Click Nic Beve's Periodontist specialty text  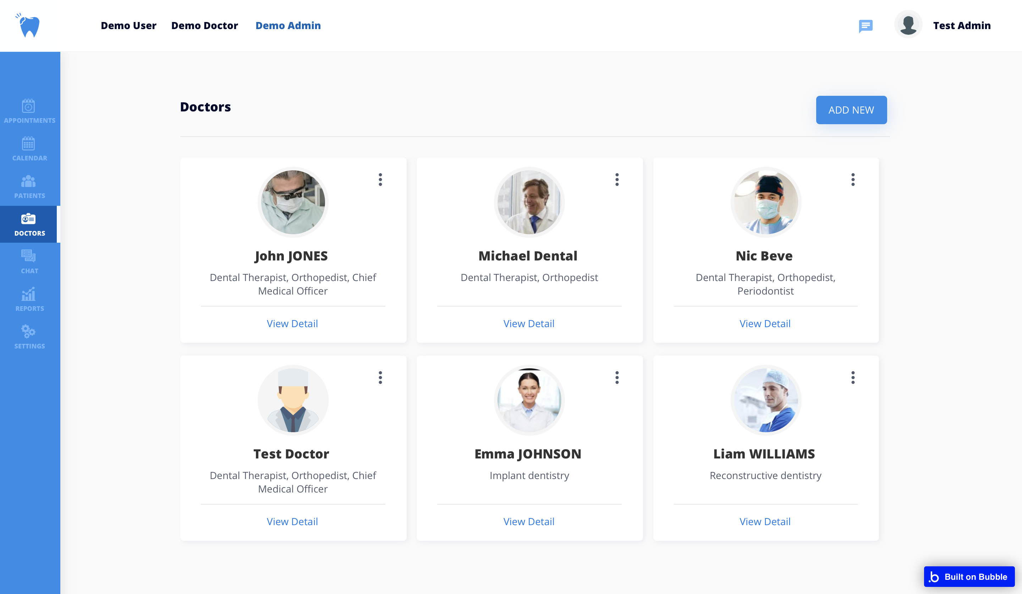tap(765, 291)
